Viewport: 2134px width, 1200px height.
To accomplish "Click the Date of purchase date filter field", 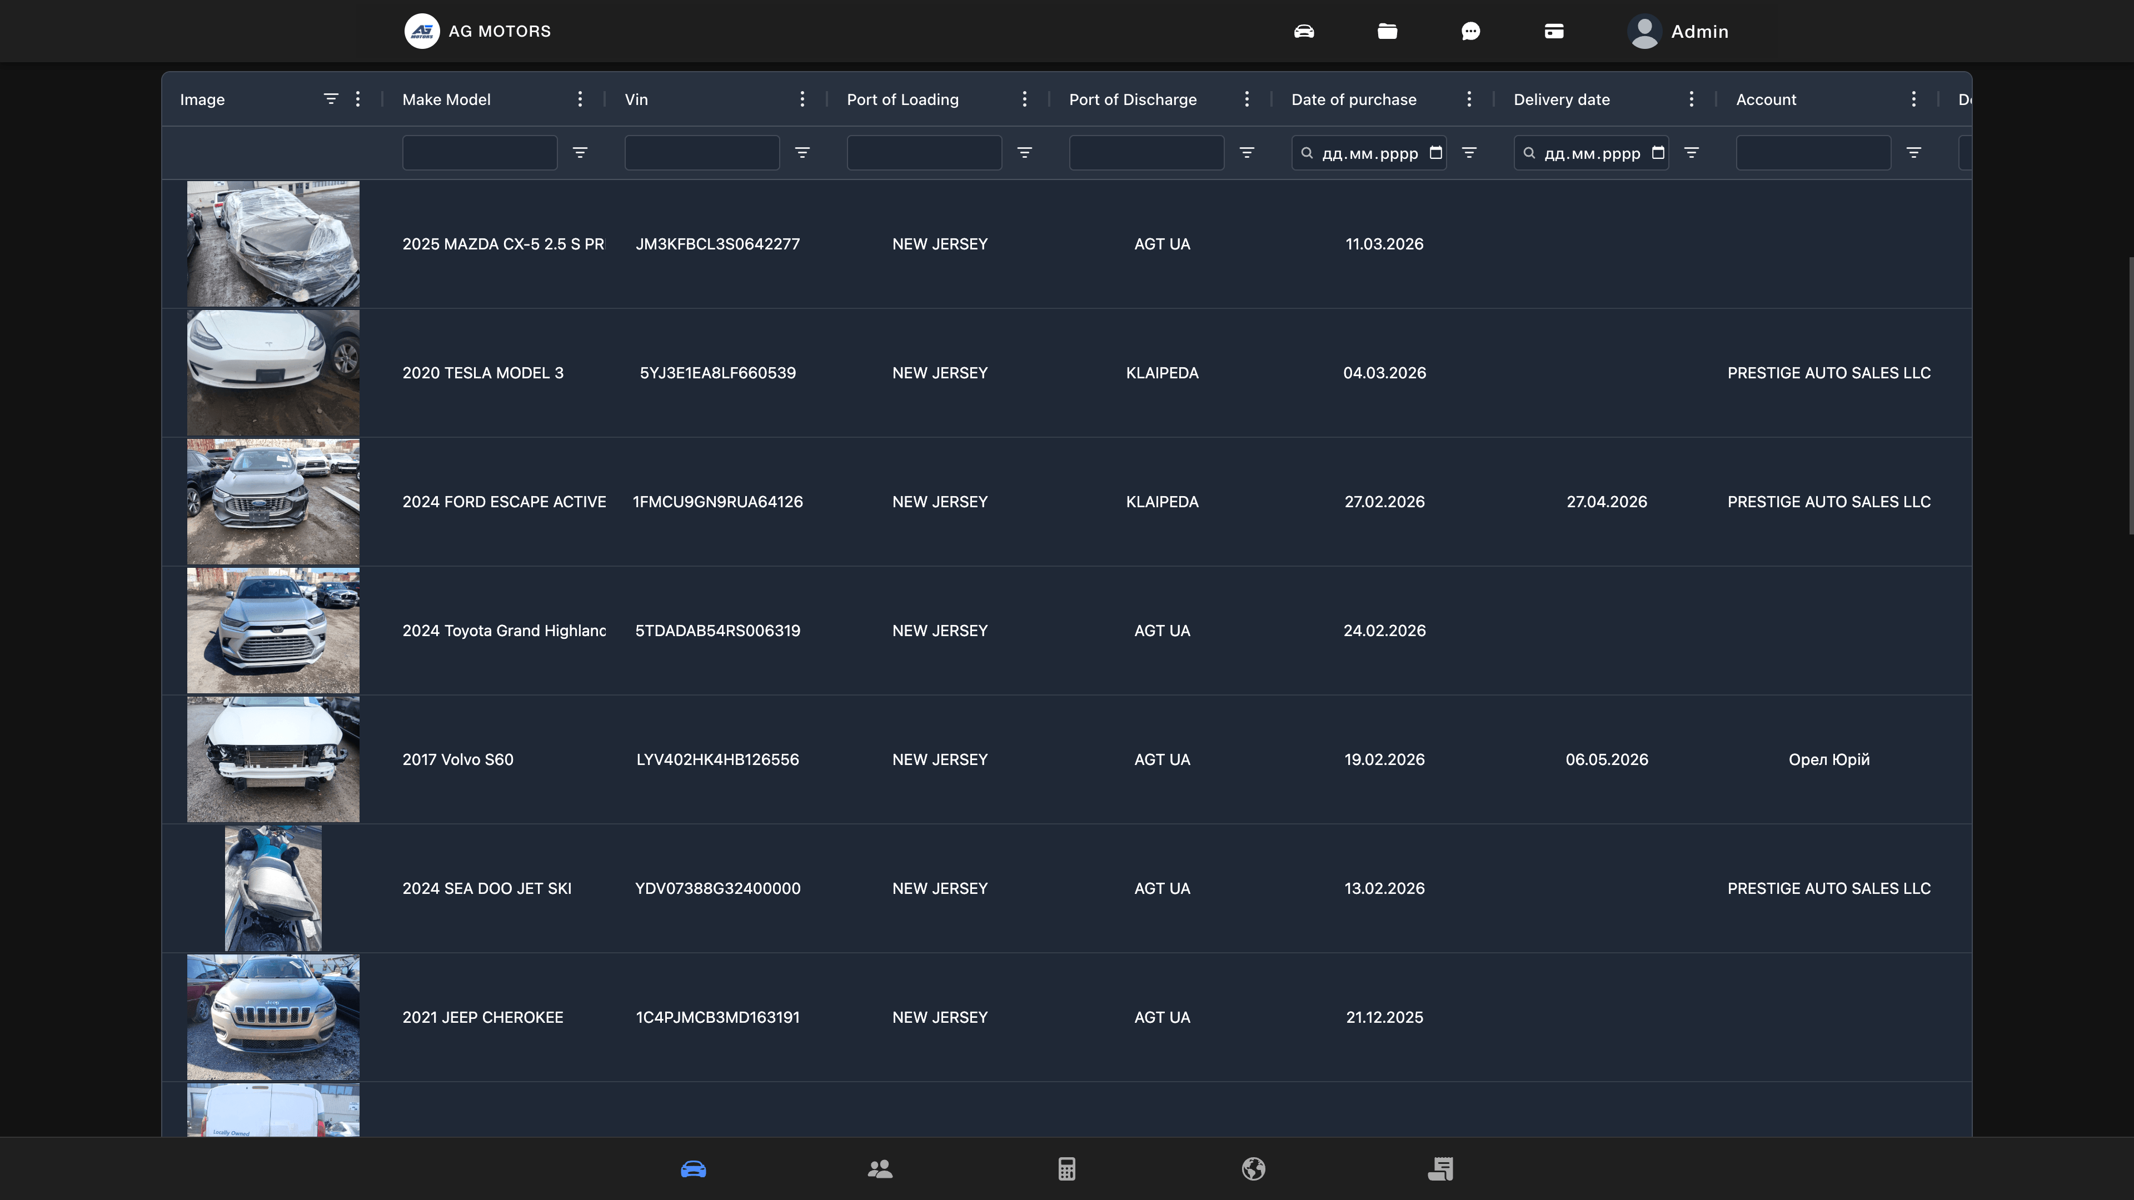I will [1369, 152].
